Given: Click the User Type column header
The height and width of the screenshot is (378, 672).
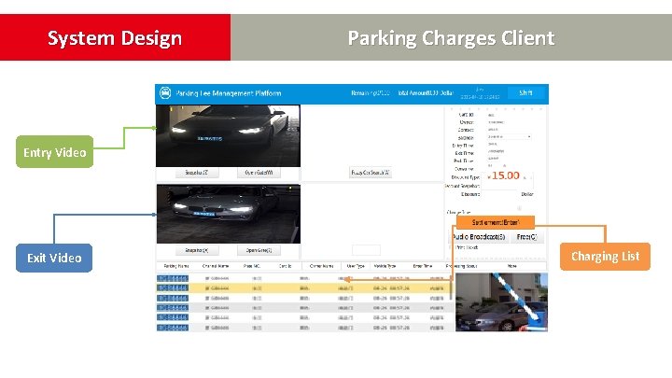Looking at the screenshot, I should point(356,266).
